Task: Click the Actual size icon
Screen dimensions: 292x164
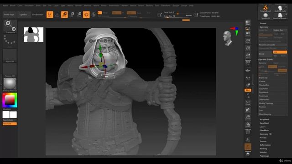Action: point(248,48)
